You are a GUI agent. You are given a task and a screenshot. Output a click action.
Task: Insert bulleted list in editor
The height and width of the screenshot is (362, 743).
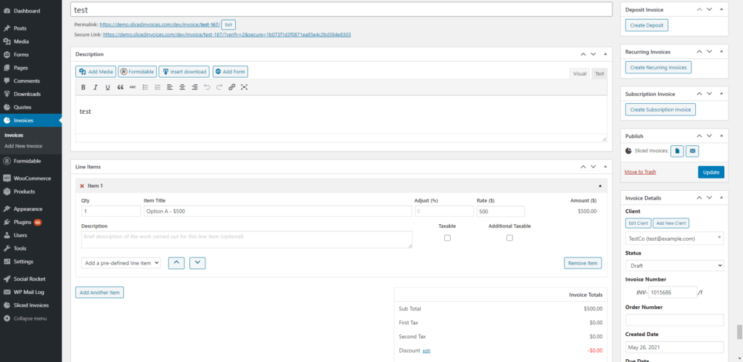[145, 87]
